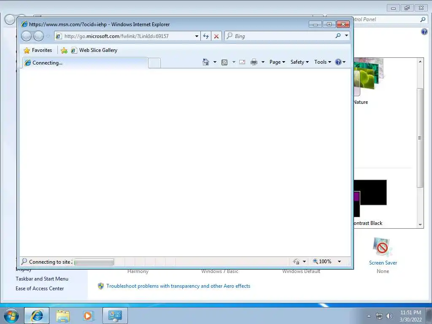
Task: Open a new blank tab
Action: tap(154, 63)
